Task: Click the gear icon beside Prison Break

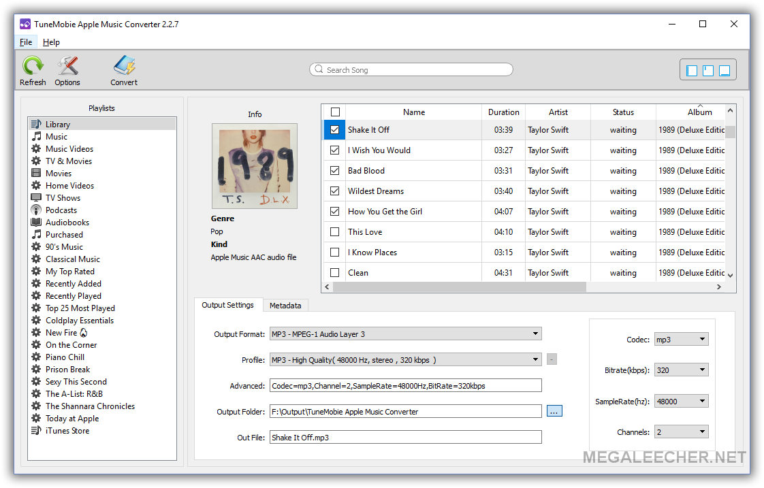Action: (36, 369)
